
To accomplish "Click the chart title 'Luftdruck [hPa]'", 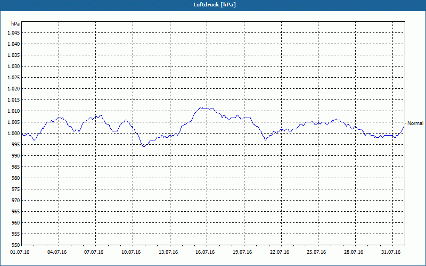I will point(215,5).
